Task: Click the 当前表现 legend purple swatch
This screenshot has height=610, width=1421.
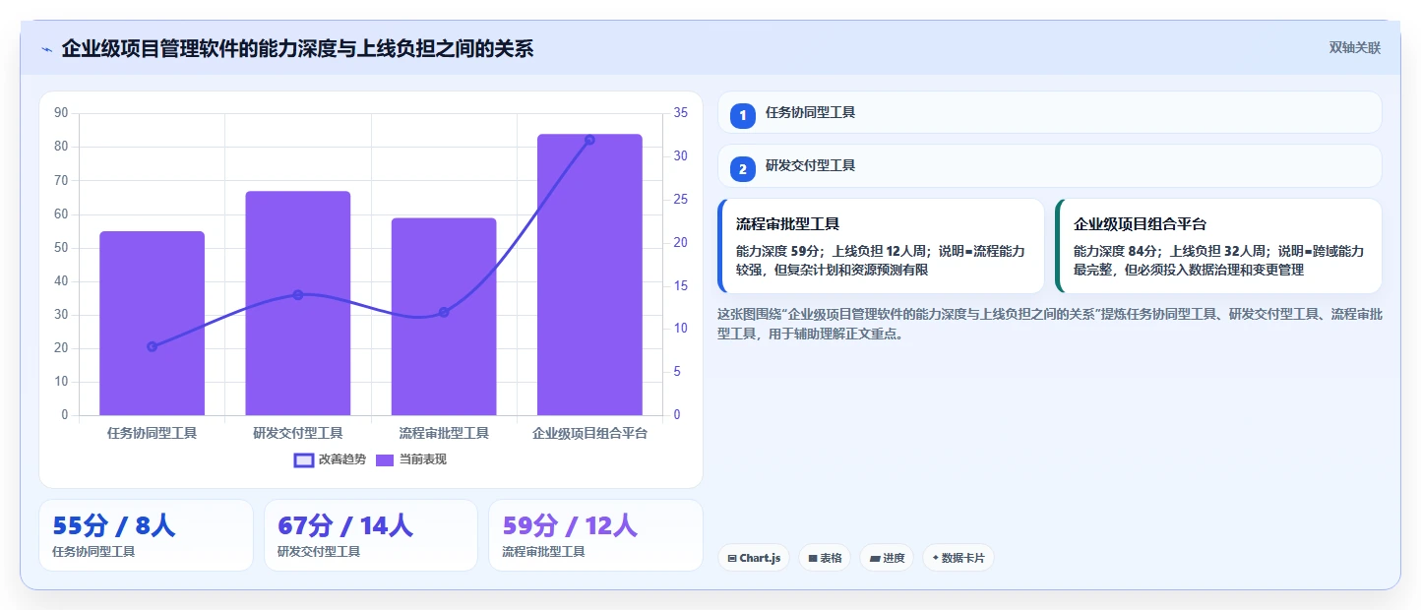Action: point(385,459)
